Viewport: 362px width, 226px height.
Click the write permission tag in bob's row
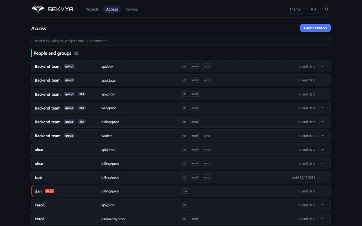207,177
